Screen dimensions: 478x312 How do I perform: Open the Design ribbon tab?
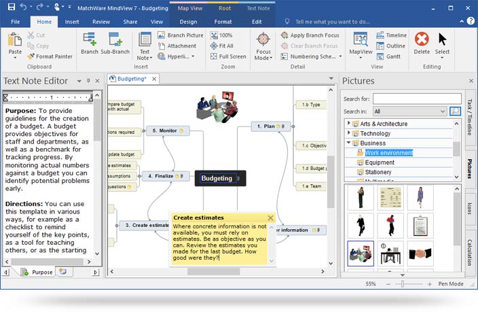point(188,22)
